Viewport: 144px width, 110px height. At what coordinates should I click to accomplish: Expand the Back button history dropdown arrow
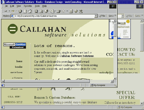click(9, 11)
